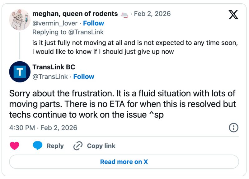
Task: Like the tweet with the heart icon
Action: click(x=15, y=146)
